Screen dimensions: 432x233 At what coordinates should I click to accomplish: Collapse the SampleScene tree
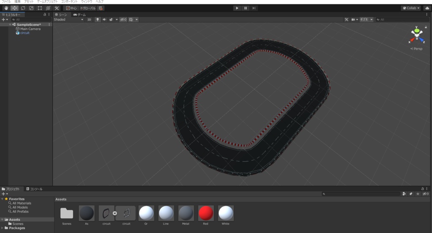(x=10, y=24)
